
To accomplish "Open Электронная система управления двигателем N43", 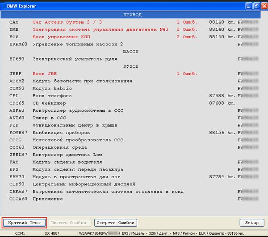I will pos(100,29).
